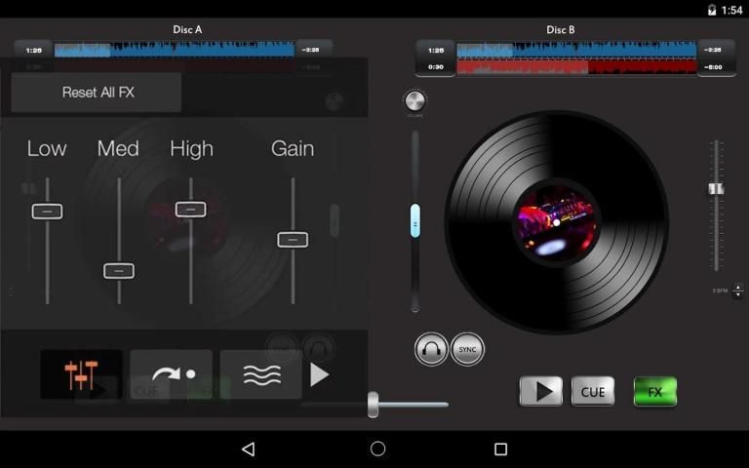749x468 pixels.
Task: Select the wave filter effect icon
Action: coord(260,374)
